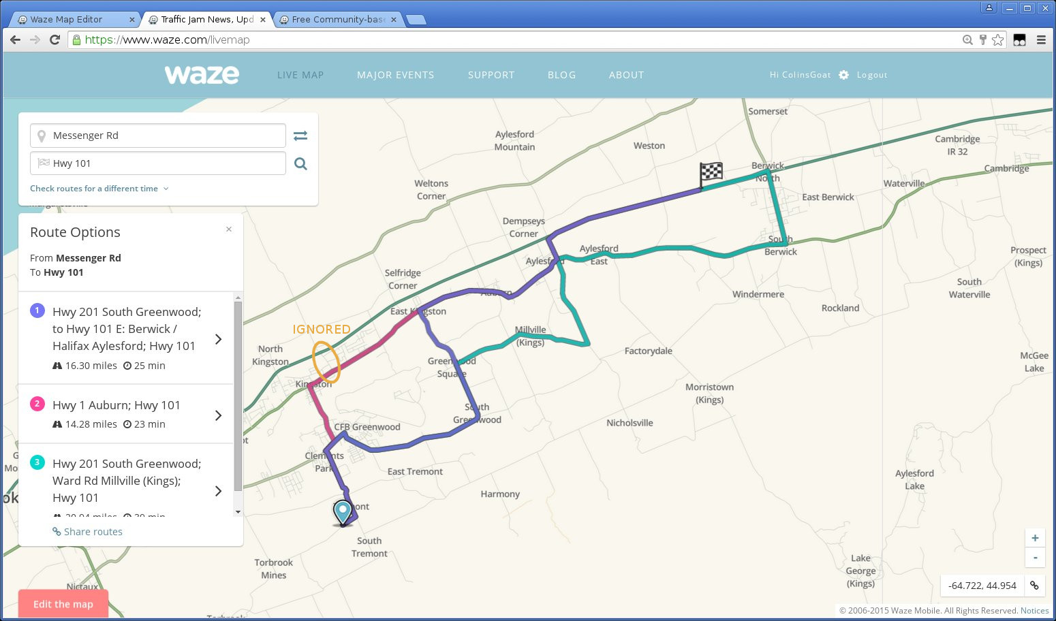
Task: Click the Edit the map button
Action: point(63,604)
